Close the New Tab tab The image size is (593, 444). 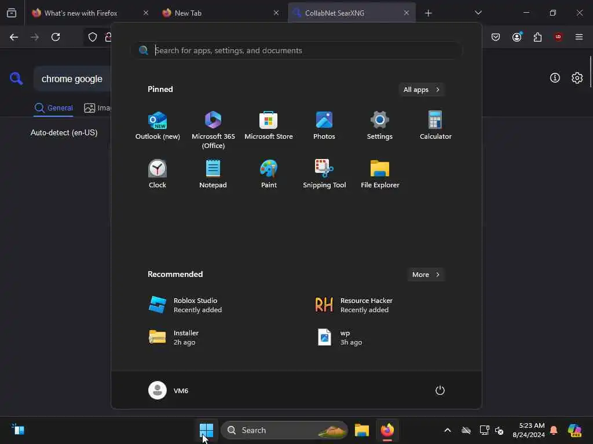pyautogui.click(x=276, y=13)
